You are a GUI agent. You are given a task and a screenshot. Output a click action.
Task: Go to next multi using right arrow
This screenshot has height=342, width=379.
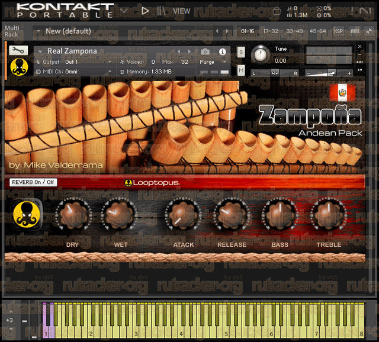pyautogui.click(x=227, y=31)
